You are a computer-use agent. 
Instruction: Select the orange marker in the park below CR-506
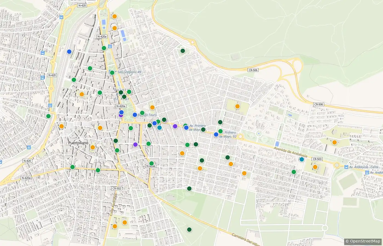(237, 106)
